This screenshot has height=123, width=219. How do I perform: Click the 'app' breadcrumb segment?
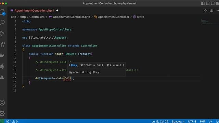(13, 17)
